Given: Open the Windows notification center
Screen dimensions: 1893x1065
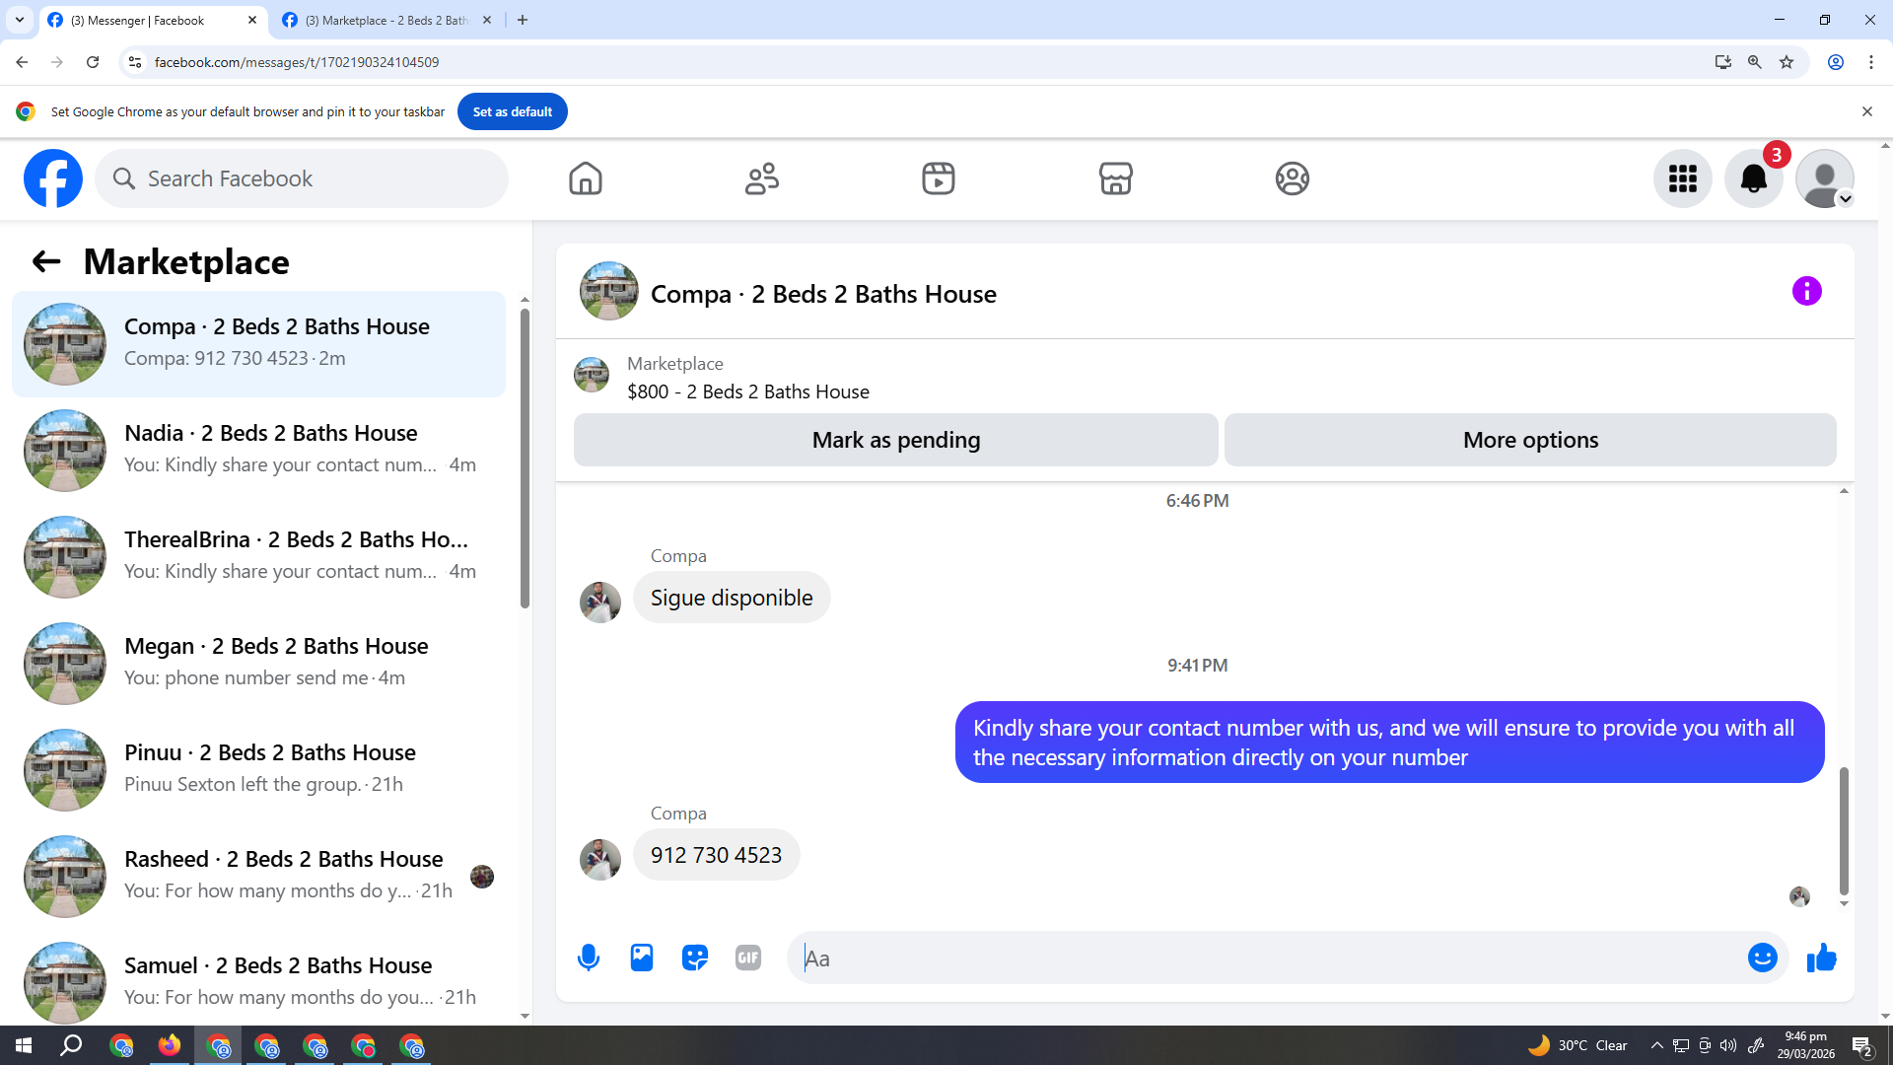Looking at the screenshot, I should [x=1862, y=1045].
